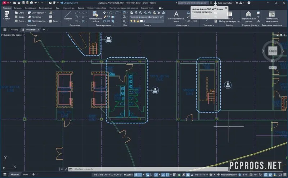The width and height of the screenshot is (288, 178).
Task: Click the command line input field
Action: 149,169
